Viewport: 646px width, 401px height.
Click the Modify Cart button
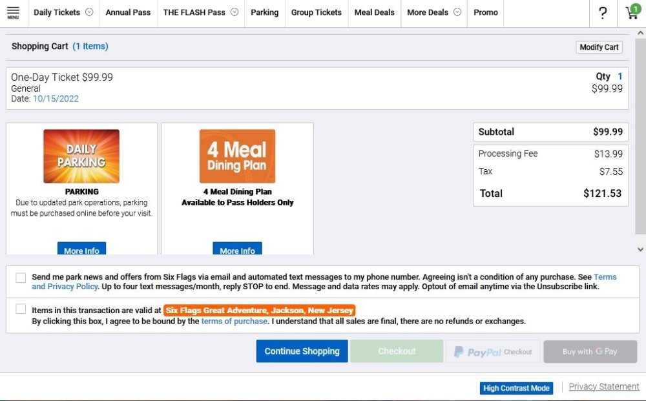(599, 47)
